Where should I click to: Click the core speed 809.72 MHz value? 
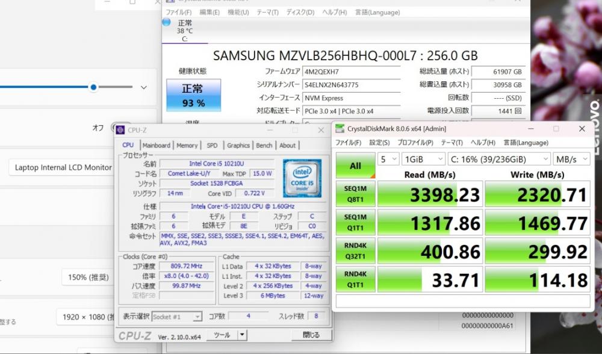coord(186,266)
